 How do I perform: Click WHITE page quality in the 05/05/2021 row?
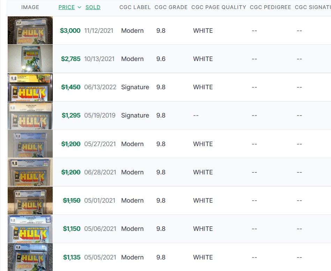(203, 257)
